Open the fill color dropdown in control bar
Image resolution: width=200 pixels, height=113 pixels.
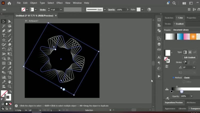tap(27, 9)
